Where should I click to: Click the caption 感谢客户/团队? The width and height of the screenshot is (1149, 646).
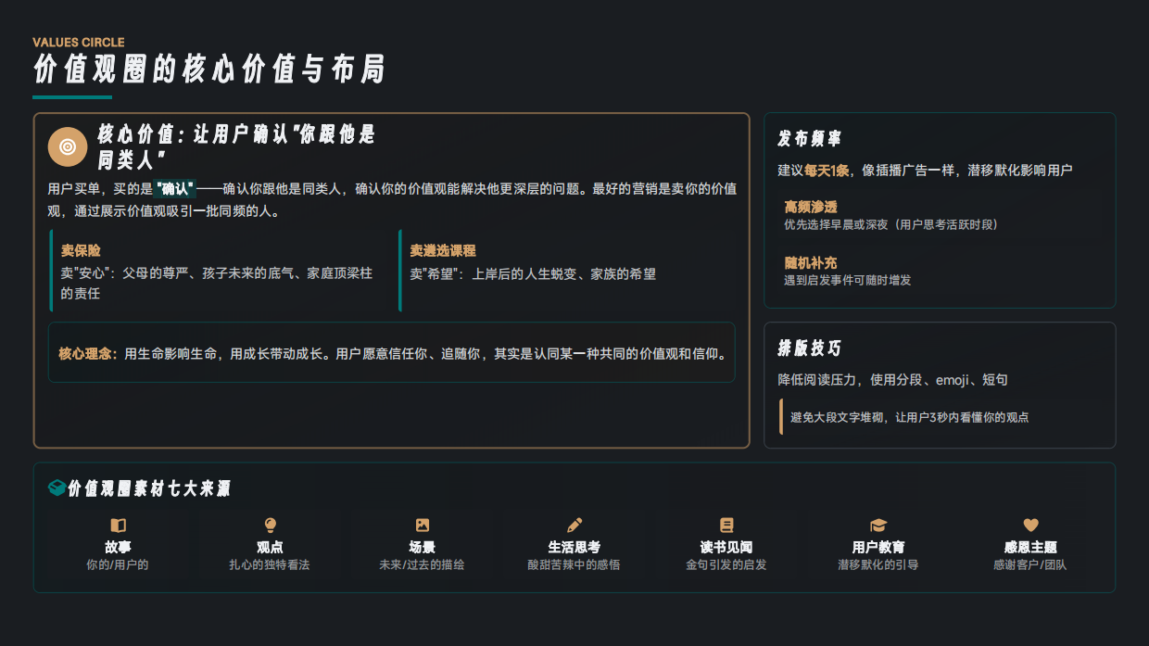tap(1030, 564)
